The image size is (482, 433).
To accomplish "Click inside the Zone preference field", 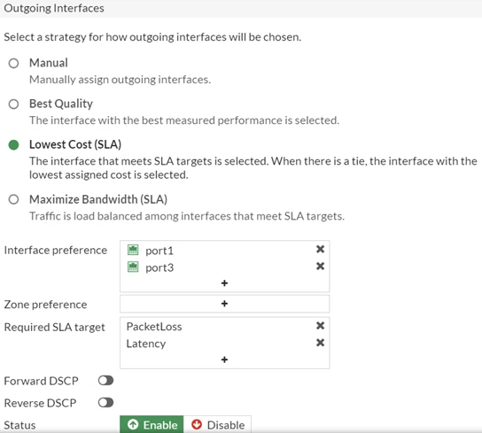I will (x=225, y=304).
